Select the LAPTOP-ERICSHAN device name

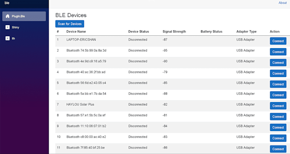(x=81, y=40)
